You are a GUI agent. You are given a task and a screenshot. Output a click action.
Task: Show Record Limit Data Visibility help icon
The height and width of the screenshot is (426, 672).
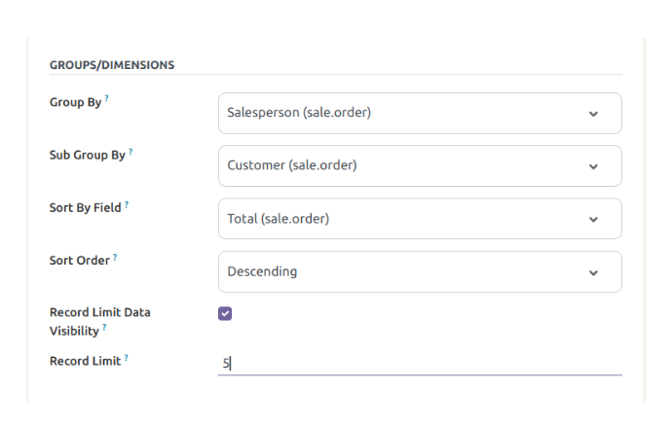tap(104, 328)
